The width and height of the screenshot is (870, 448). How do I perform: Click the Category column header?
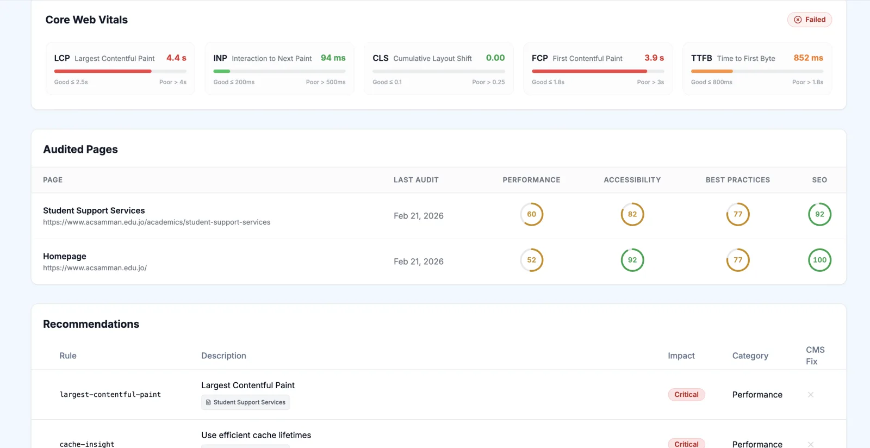(750, 356)
